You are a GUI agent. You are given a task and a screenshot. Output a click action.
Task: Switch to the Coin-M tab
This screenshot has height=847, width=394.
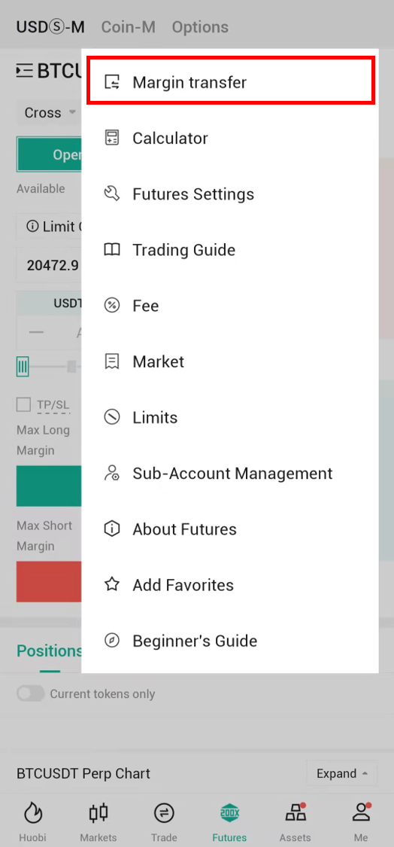[x=127, y=26]
